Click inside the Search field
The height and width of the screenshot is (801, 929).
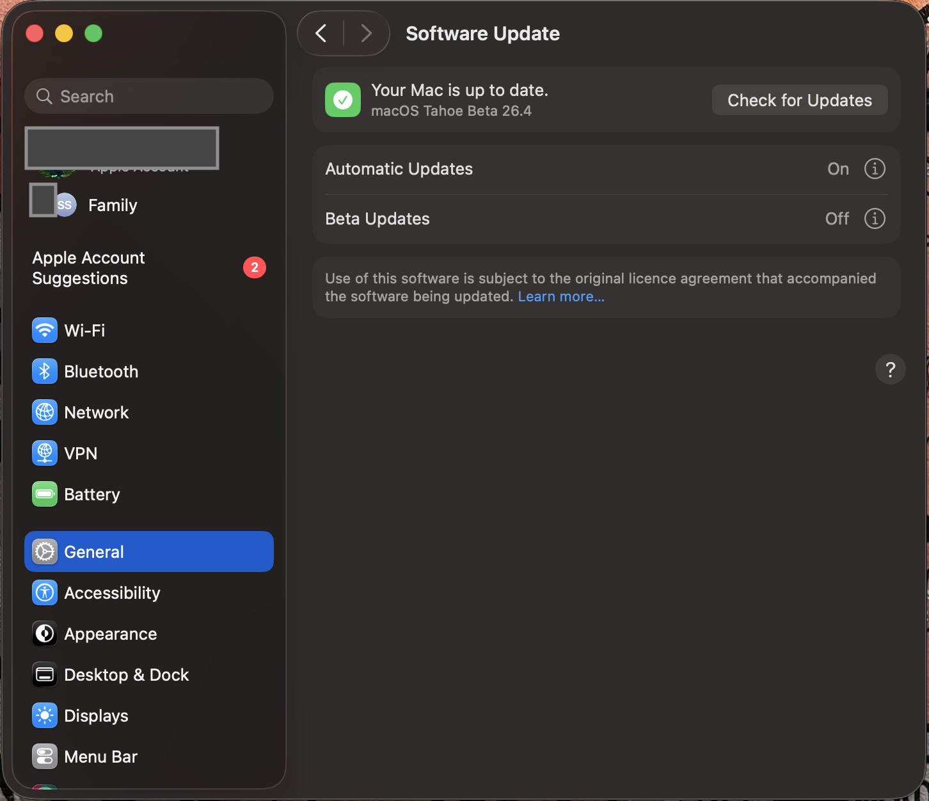tap(148, 96)
